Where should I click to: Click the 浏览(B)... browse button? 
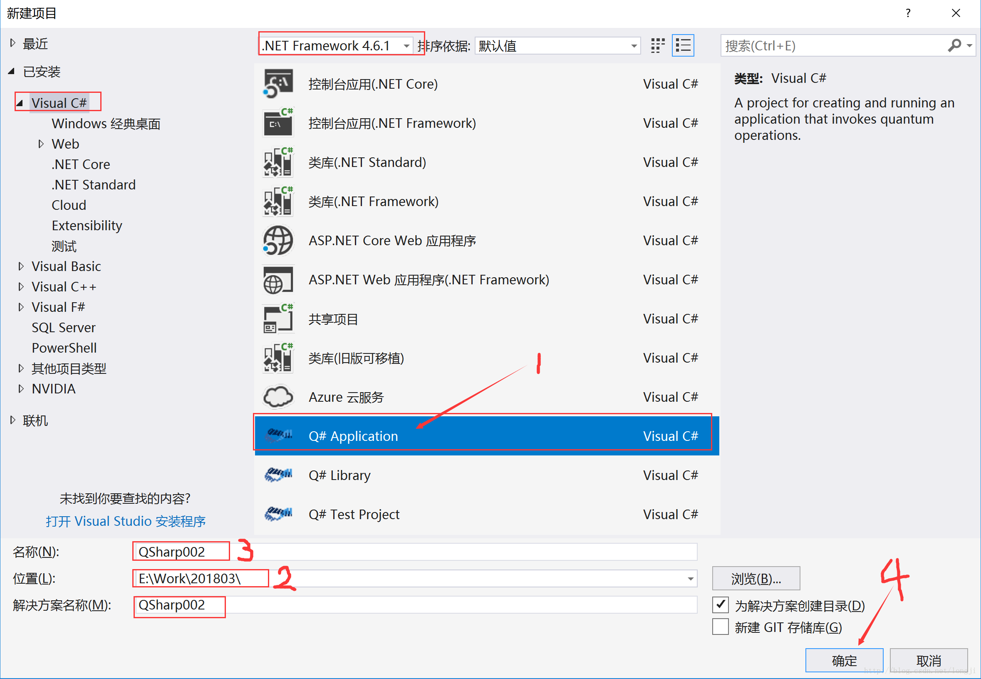click(756, 579)
